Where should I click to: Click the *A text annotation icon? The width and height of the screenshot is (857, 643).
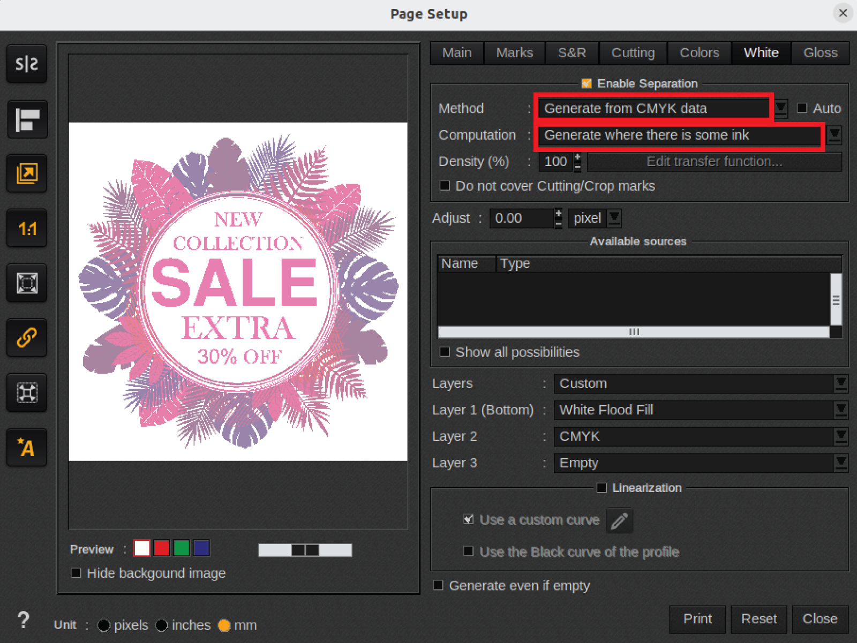[27, 447]
